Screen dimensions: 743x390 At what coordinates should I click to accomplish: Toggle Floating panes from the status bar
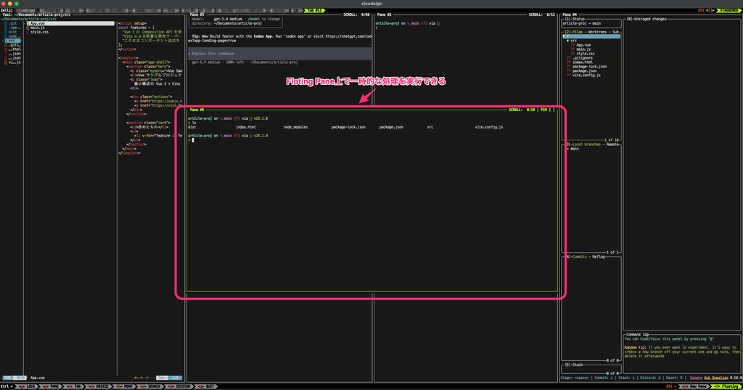click(x=727, y=386)
